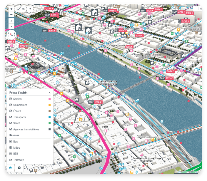Click the orange Commerces color swatch

click(49, 105)
